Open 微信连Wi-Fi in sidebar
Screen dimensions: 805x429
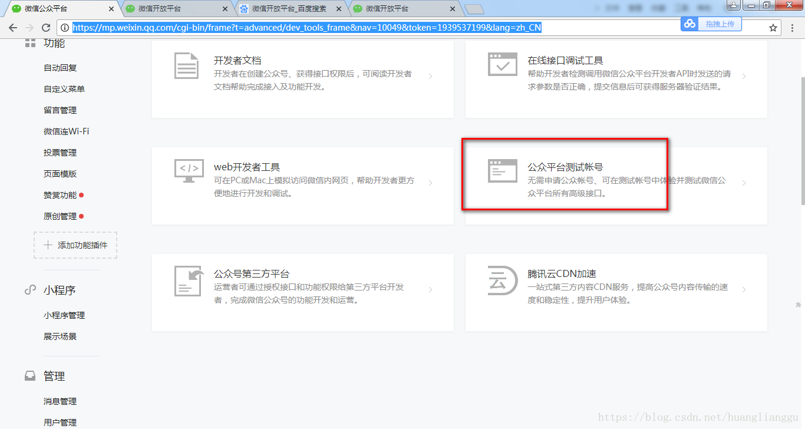point(67,131)
